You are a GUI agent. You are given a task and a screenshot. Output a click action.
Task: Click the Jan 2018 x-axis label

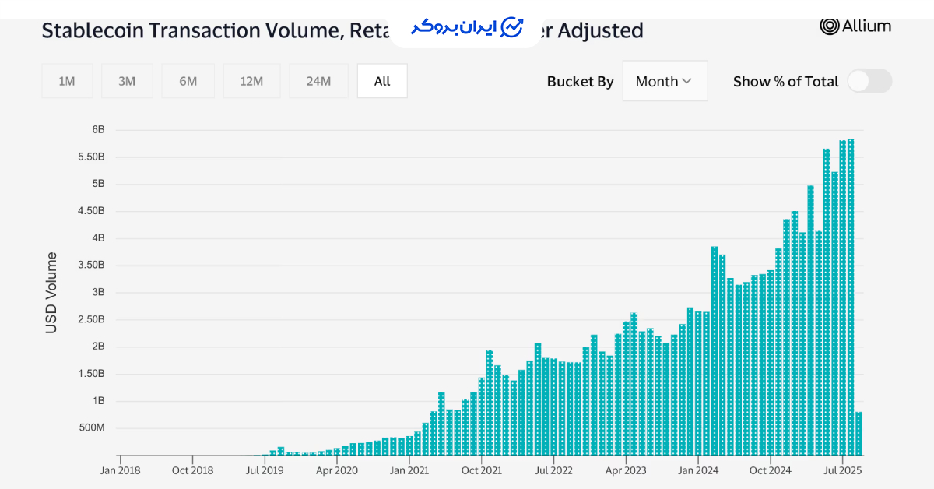click(x=120, y=470)
